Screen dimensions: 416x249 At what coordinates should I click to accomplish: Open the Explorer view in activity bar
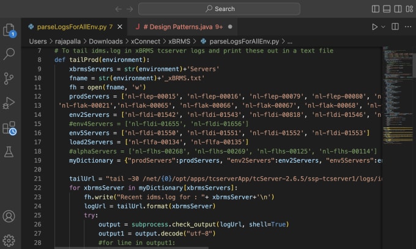point(9,30)
